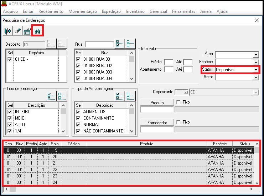The width and height of the screenshot is (264, 196).
Task: Select result row with Sala 21
Action: (129, 163)
